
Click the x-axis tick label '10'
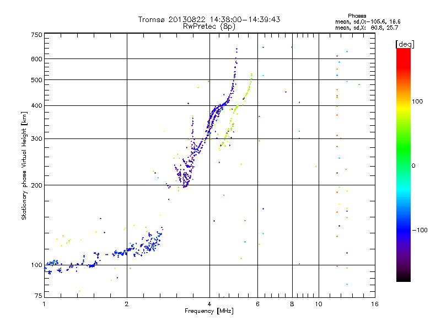pos(319,304)
